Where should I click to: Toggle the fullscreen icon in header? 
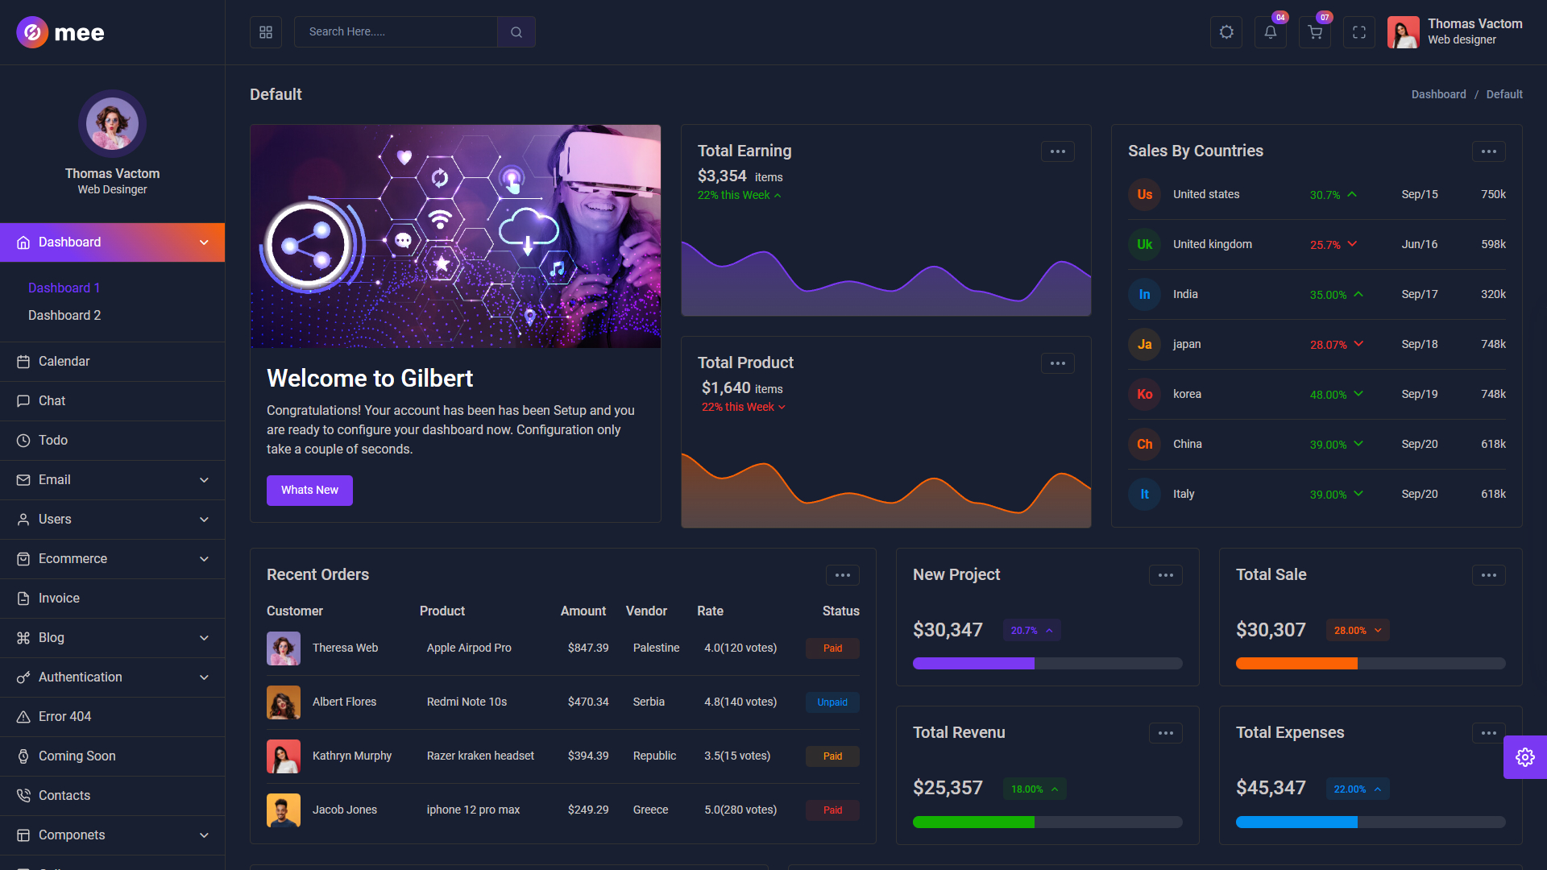[1359, 32]
